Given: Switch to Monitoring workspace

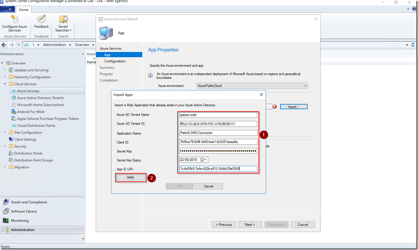Looking at the screenshot, I should (x=20, y=221).
